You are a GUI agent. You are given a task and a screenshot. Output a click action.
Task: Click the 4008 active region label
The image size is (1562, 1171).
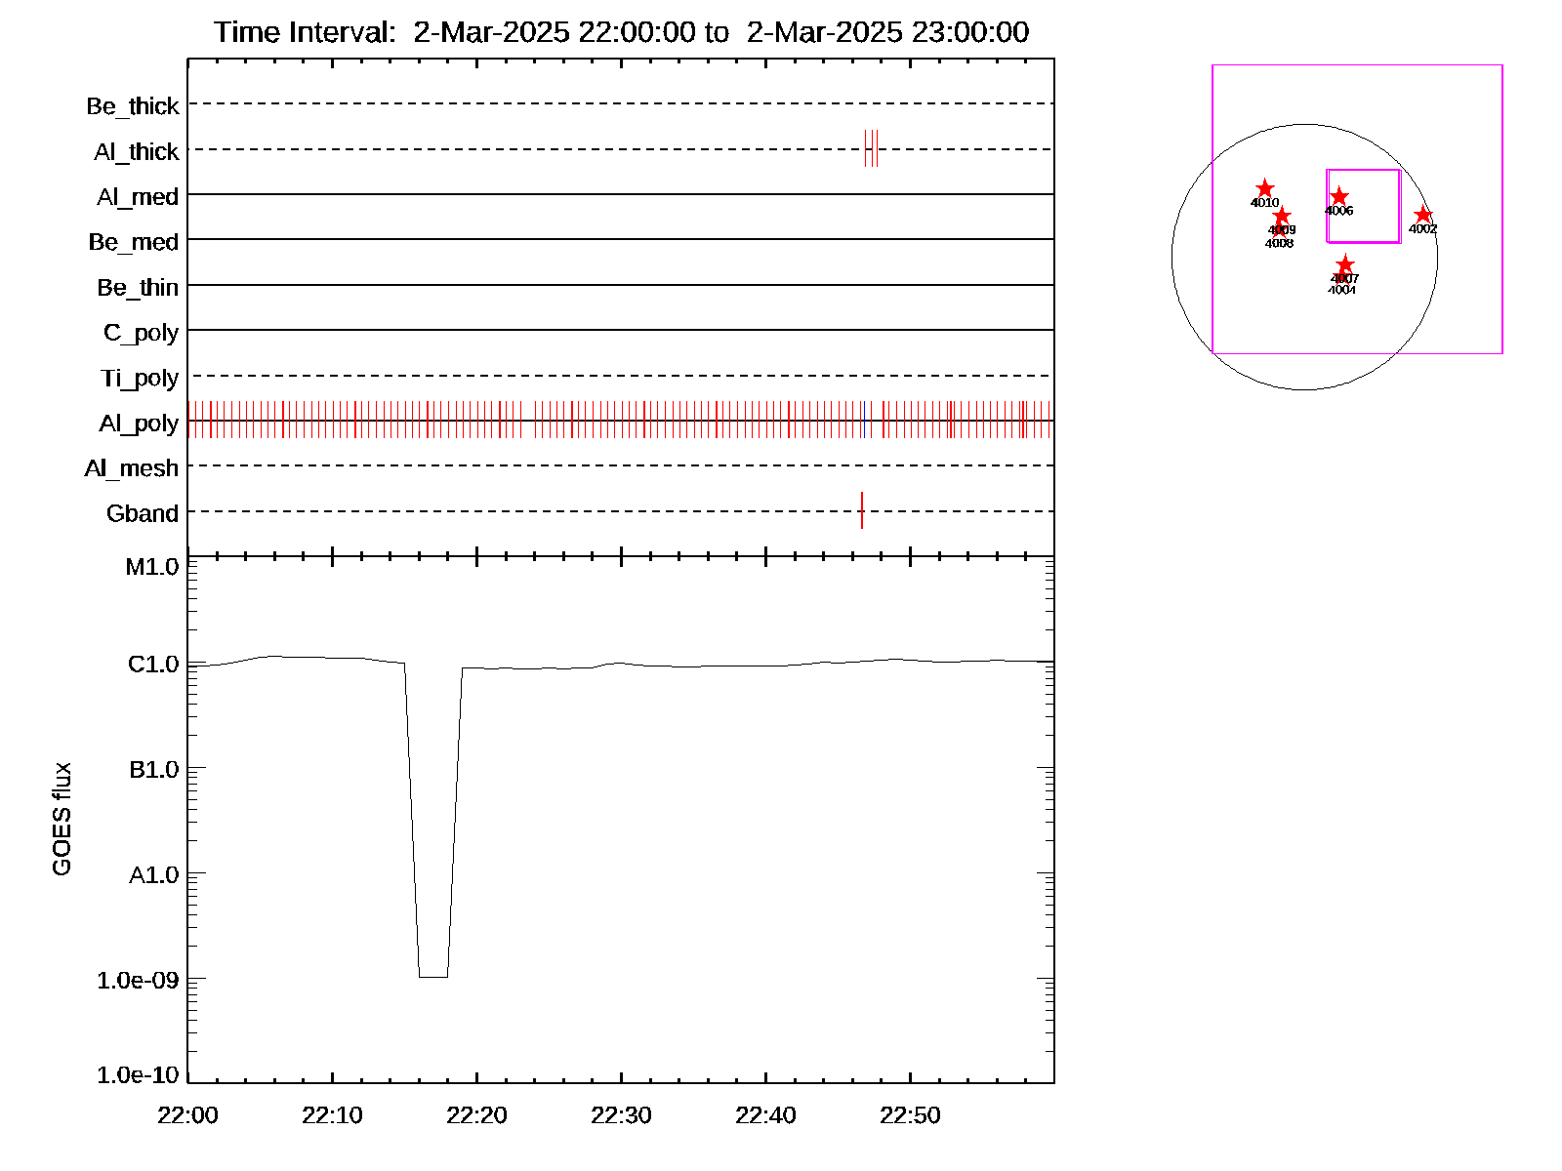click(x=1279, y=243)
